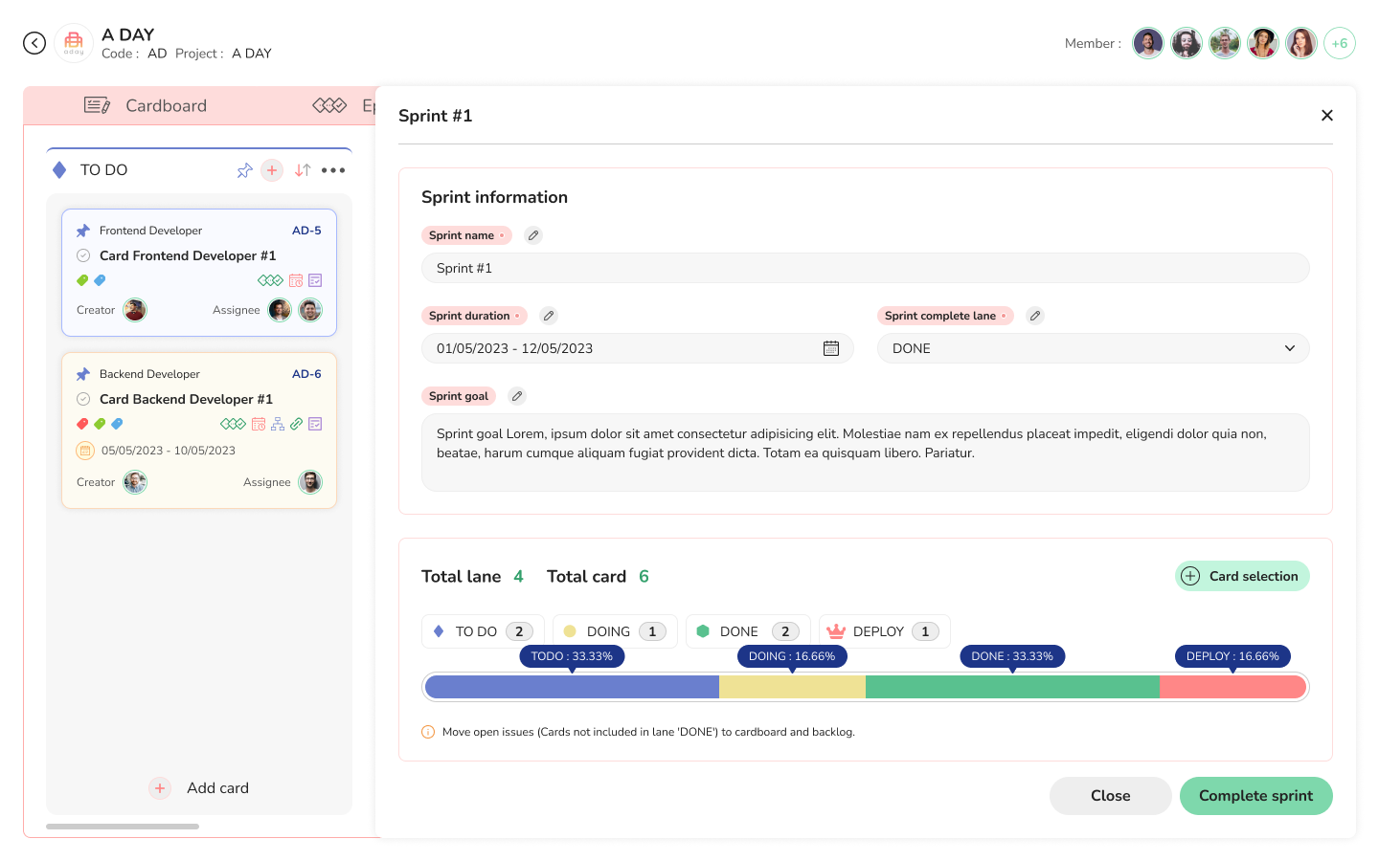This screenshot has height=861, width=1379.
Task: Open calendar picker for sprint duration
Action: (831, 348)
